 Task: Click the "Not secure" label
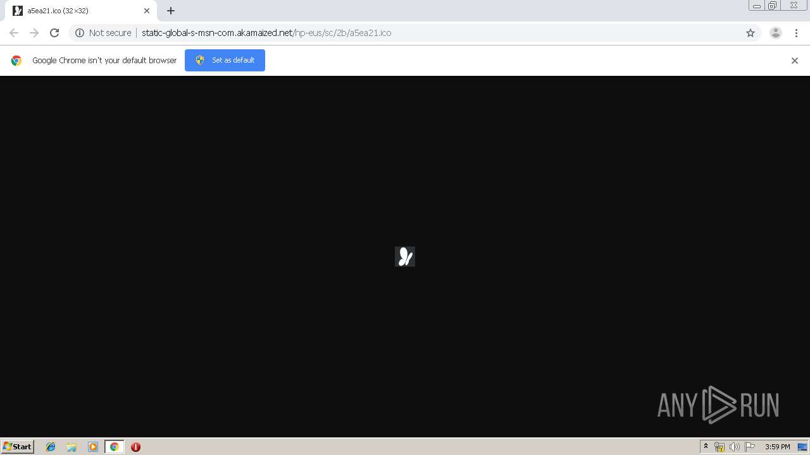(x=110, y=33)
